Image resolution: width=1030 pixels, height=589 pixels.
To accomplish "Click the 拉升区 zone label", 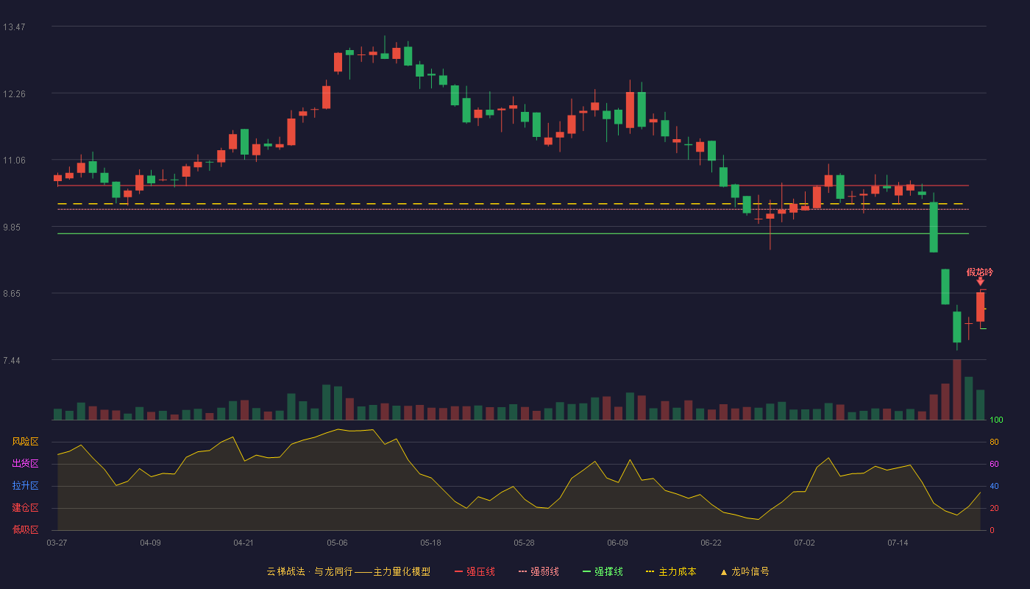I will click(25, 486).
